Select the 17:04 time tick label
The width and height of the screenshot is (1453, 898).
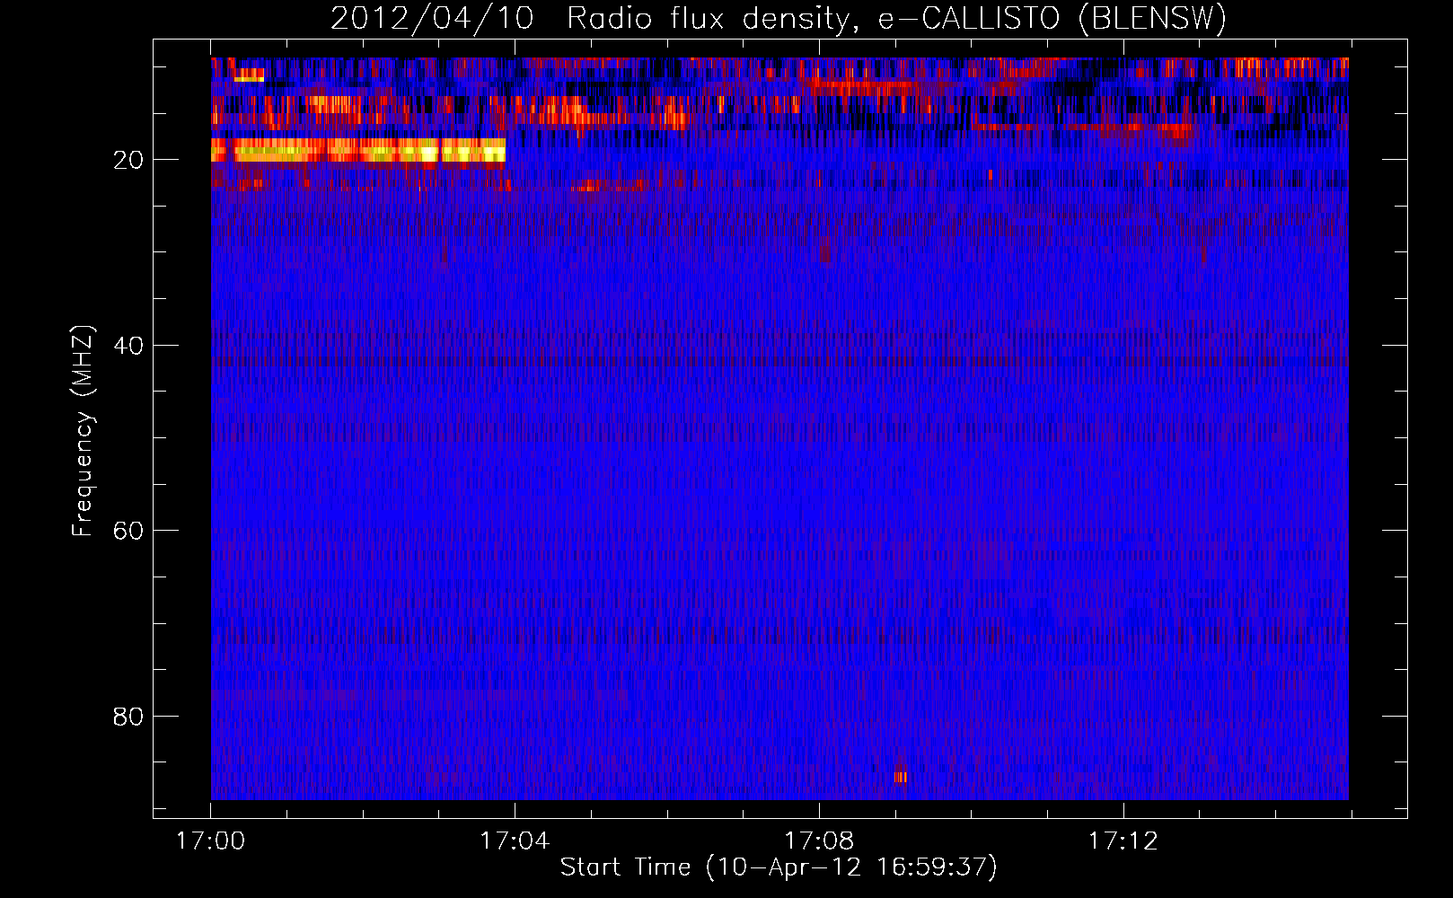pyautogui.click(x=515, y=841)
